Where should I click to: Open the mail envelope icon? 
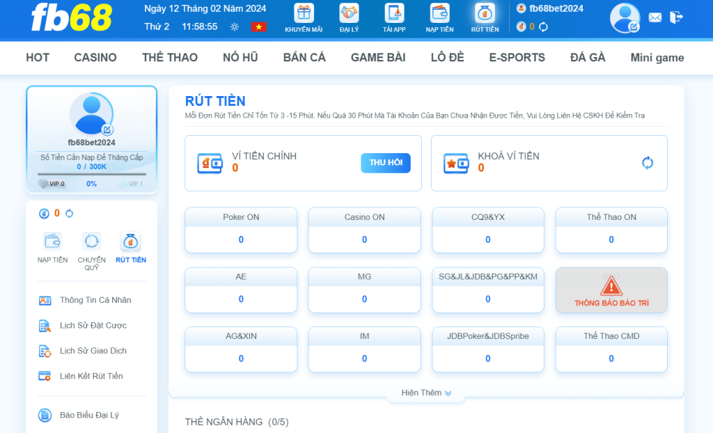655,17
